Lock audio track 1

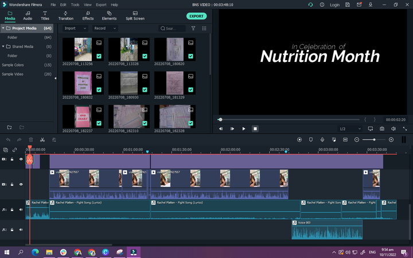[12, 210]
